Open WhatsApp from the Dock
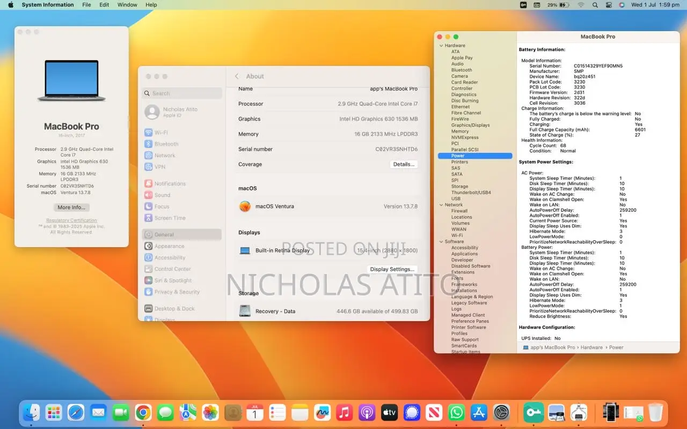 tap(456, 412)
